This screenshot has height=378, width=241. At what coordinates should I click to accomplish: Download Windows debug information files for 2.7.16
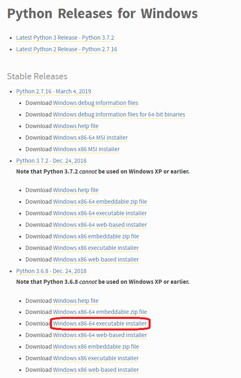96,103
